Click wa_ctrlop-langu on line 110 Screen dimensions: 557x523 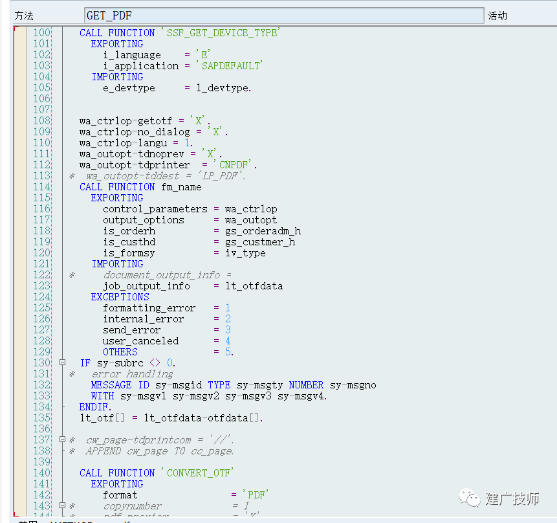point(124,143)
